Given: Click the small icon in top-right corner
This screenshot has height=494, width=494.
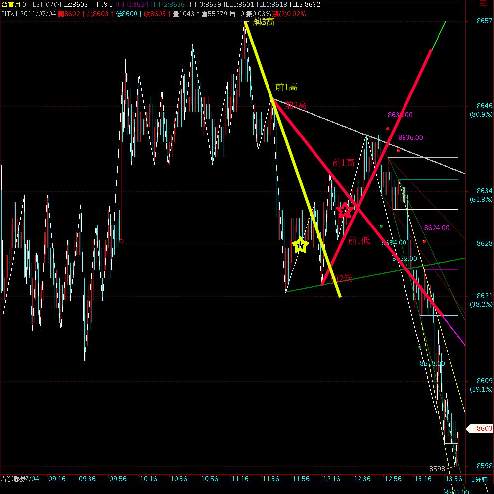Looking at the screenshot, I should 483,4.
